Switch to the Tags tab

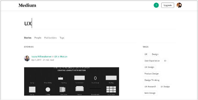tap(62, 38)
